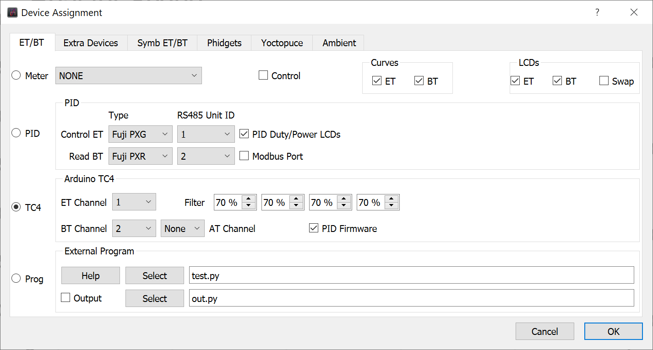Open the Meter device dropdown showing NONE
Screen dimensions: 653x350
coord(128,75)
